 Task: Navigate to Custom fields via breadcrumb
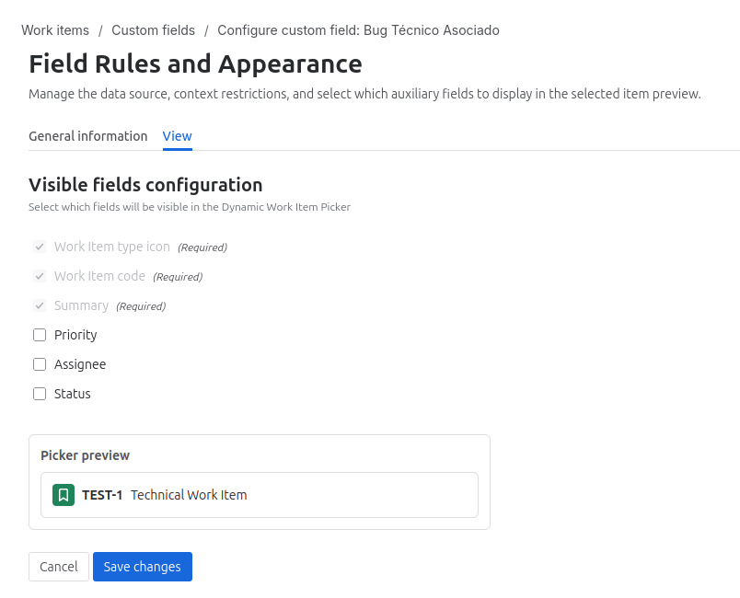(x=153, y=30)
